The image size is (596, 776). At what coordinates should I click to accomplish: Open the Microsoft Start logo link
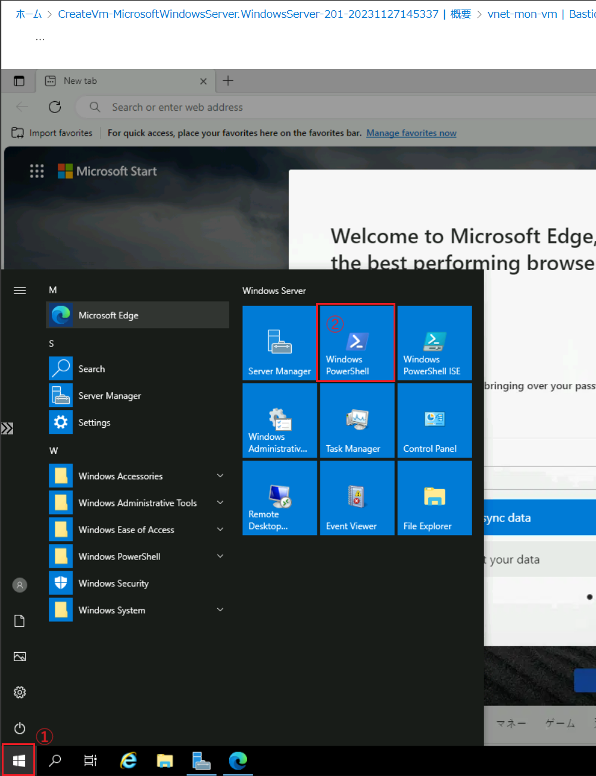(107, 171)
